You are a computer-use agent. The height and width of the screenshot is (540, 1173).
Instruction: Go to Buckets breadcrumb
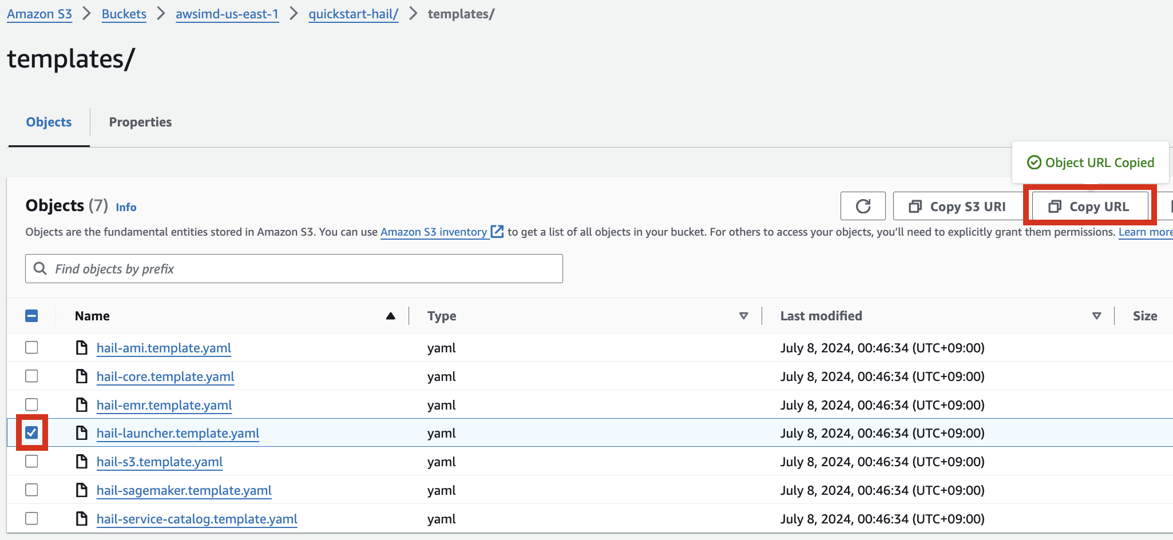pos(124,14)
